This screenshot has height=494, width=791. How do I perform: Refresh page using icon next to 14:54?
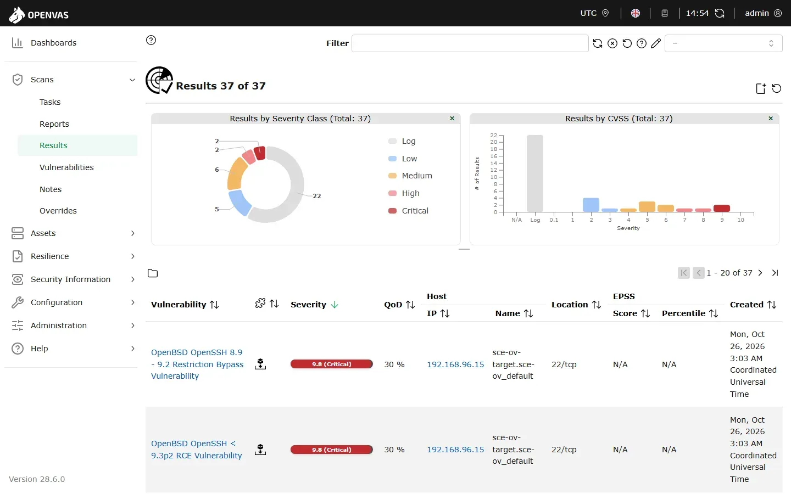pyautogui.click(x=720, y=13)
